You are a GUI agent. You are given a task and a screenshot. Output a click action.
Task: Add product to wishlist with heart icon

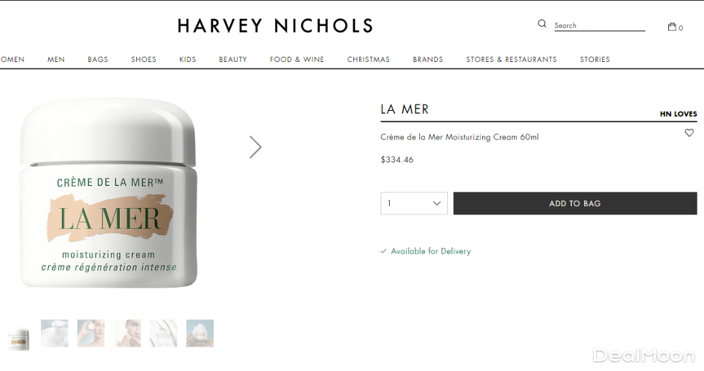coord(689,133)
